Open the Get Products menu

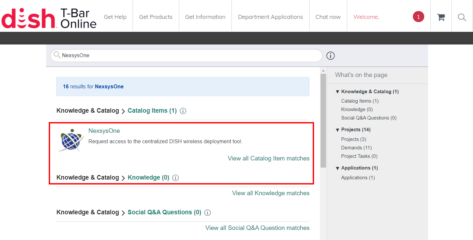156,17
